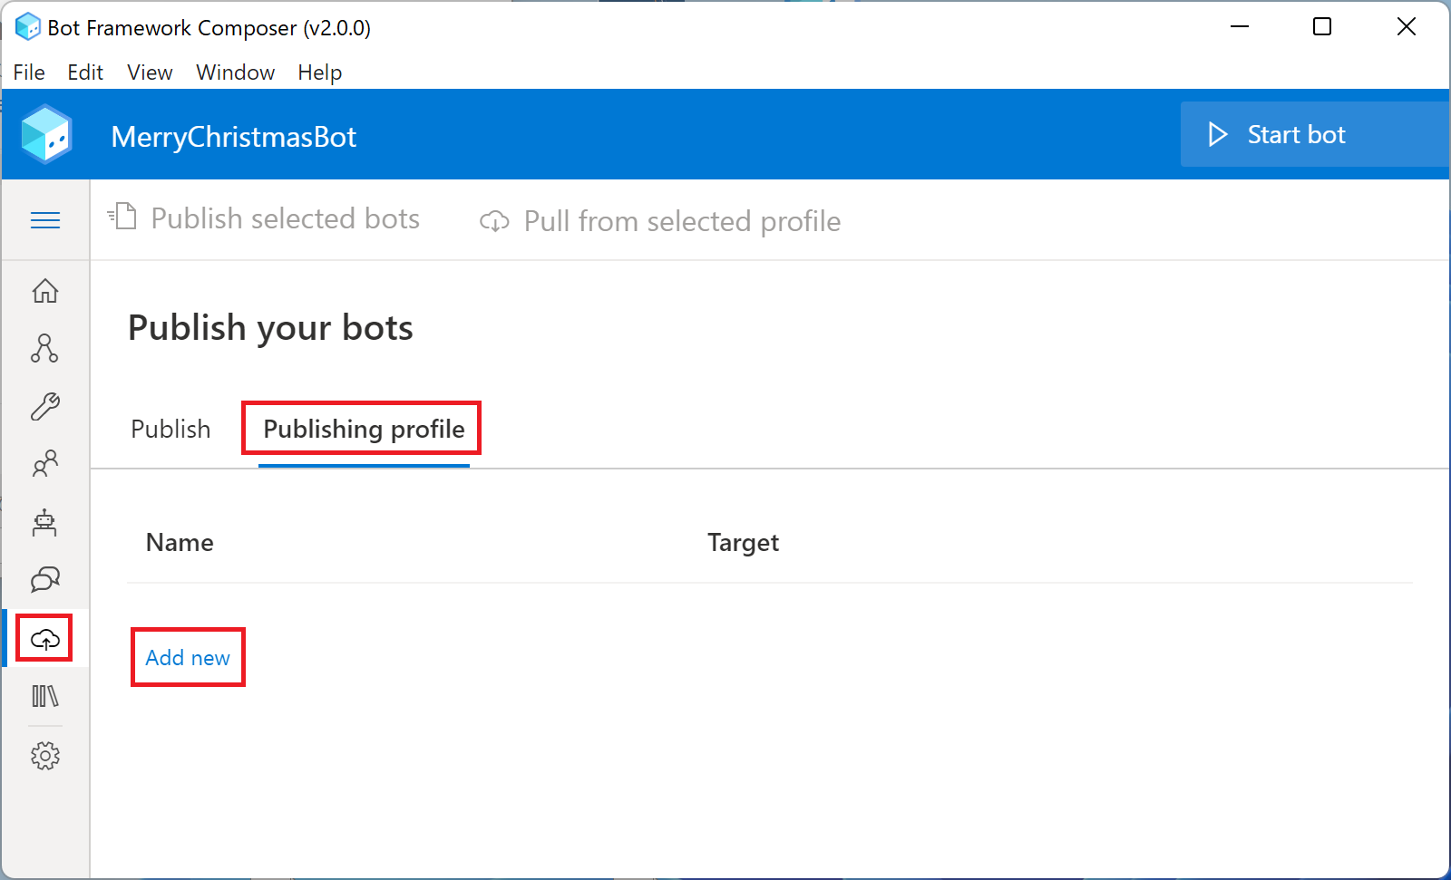Open the File menu
Screen dimensions: 1451x880
tap(29, 73)
